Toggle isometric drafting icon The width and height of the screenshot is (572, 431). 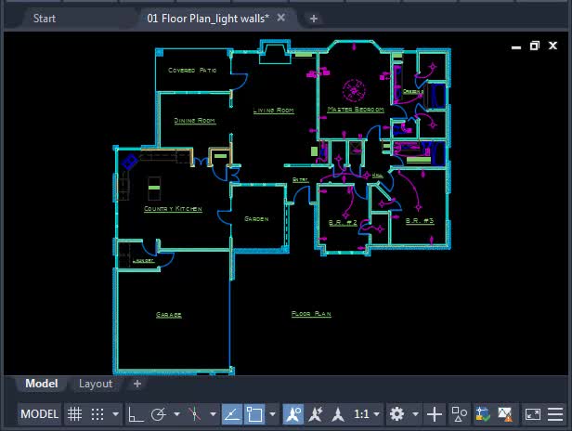[194, 414]
